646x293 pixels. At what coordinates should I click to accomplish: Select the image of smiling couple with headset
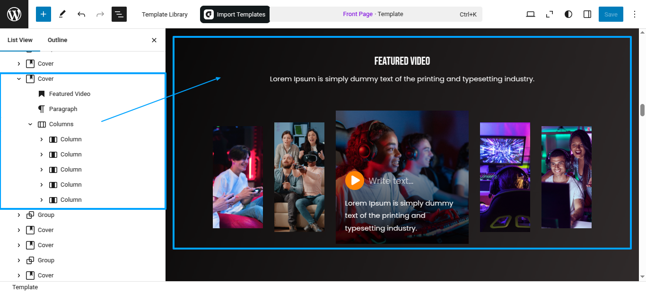[567, 177]
